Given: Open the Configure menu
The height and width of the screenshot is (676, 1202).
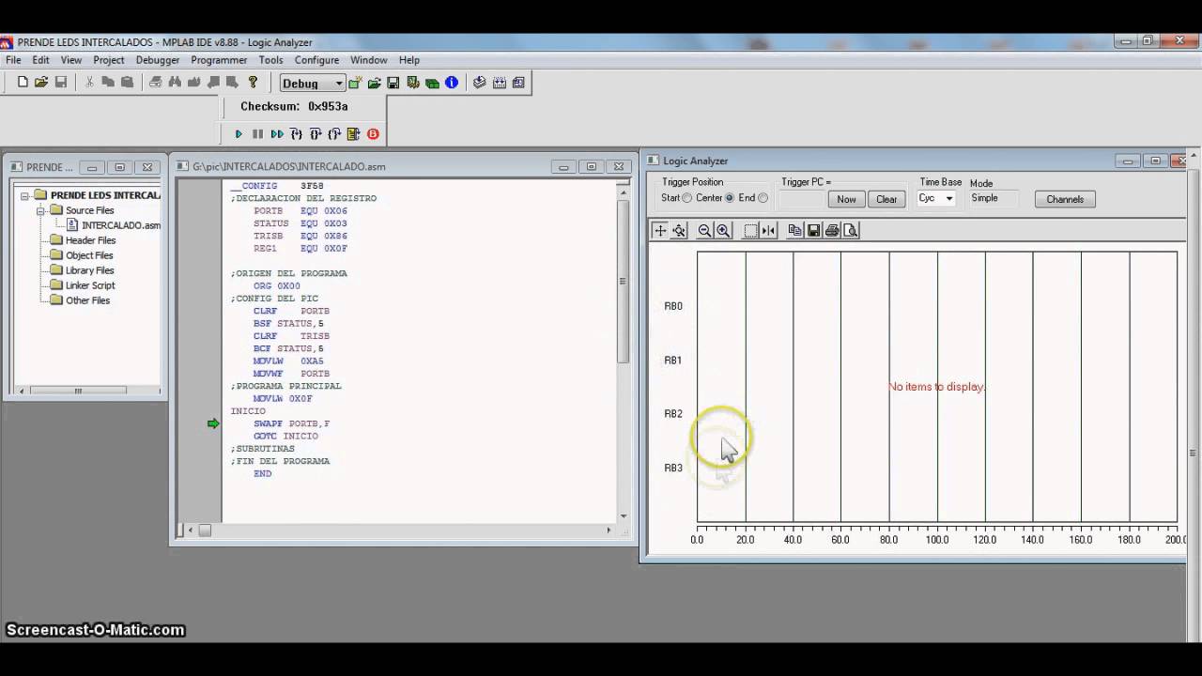Looking at the screenshot, I should pos(316,60).
